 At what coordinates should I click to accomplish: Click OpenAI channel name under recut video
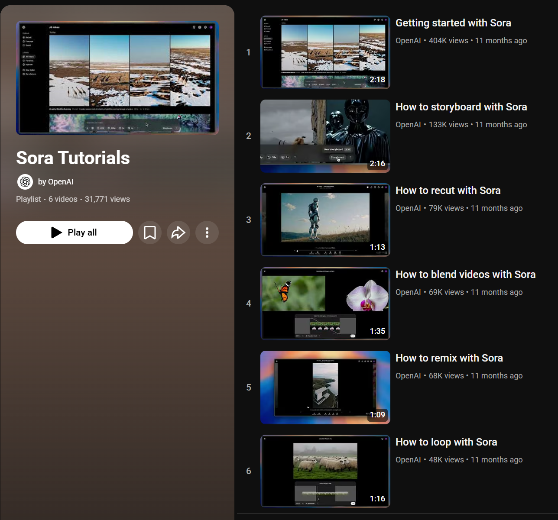[408, 208]
